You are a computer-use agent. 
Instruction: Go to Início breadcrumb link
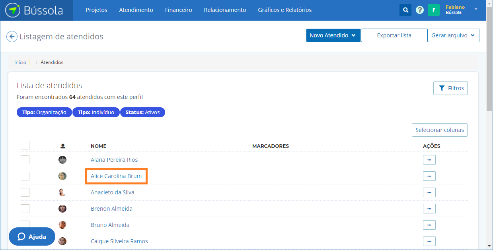(20, 62)
